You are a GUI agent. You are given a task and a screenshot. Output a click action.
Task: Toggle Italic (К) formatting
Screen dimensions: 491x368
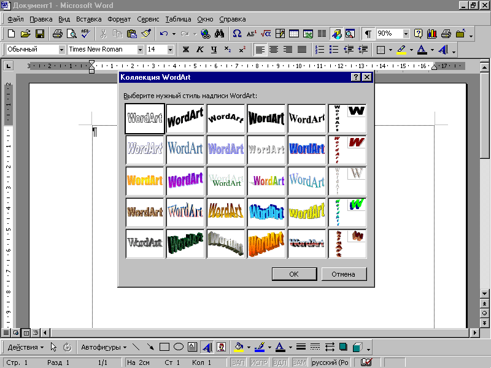coord(200,50)
